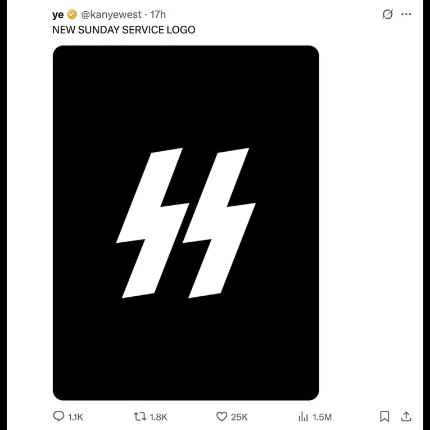Click the 1.1K replies count
The image size is (430, 430).
75,417
